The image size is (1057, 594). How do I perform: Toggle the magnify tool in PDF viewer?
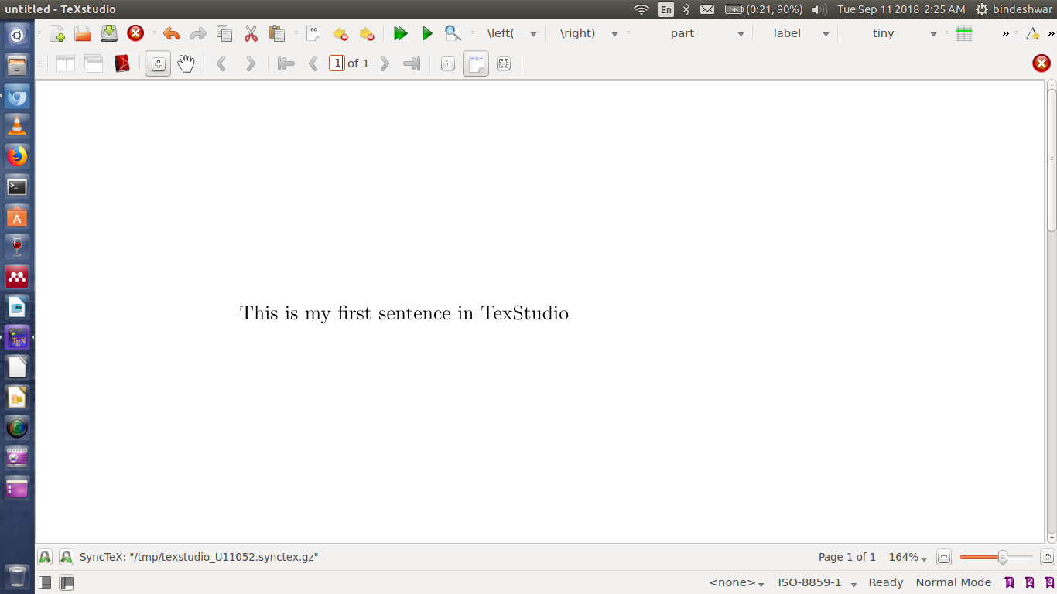point(158,63)
